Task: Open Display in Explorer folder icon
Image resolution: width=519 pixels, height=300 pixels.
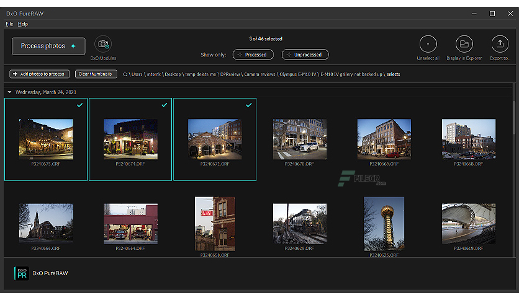Action: [464, 44]
